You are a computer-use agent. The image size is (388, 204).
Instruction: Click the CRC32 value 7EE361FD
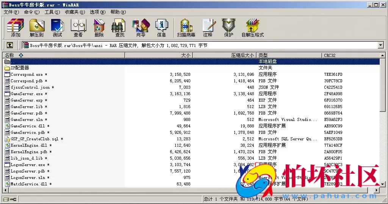[333, 74]
